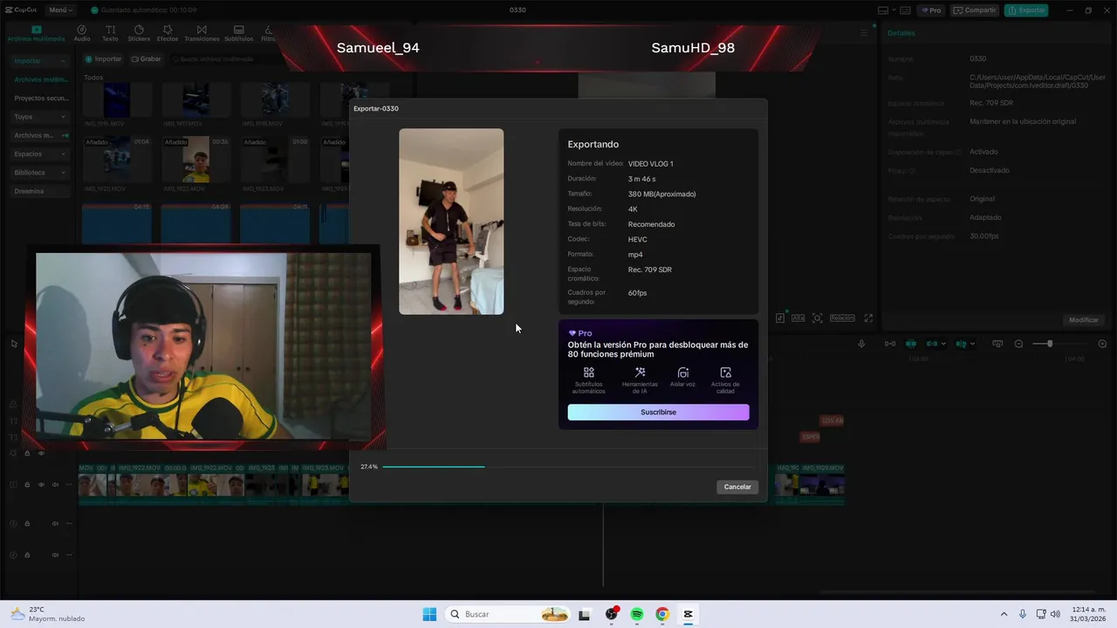Viewport: 1117px width, 628px height.
Task: Mute the second audio track
Action: pos(55,555)
